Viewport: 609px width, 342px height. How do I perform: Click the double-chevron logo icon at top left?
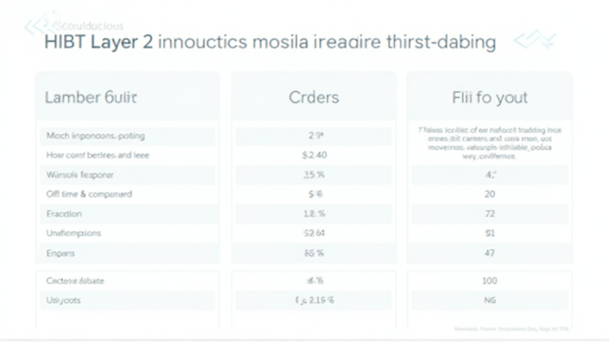37,25
